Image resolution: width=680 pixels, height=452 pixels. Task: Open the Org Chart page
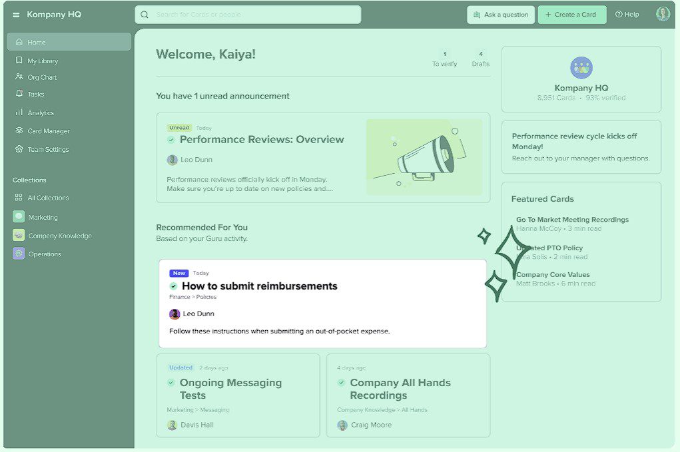(42, 77)
